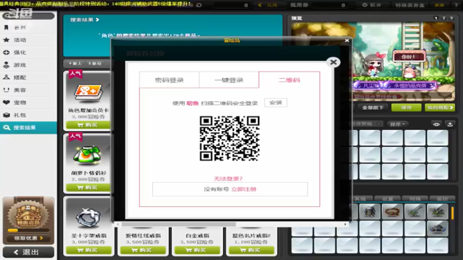The width and height of the screenshot is (463, 260).
Task: Switch to the 密码登录 password login tab
Action: 169,80
